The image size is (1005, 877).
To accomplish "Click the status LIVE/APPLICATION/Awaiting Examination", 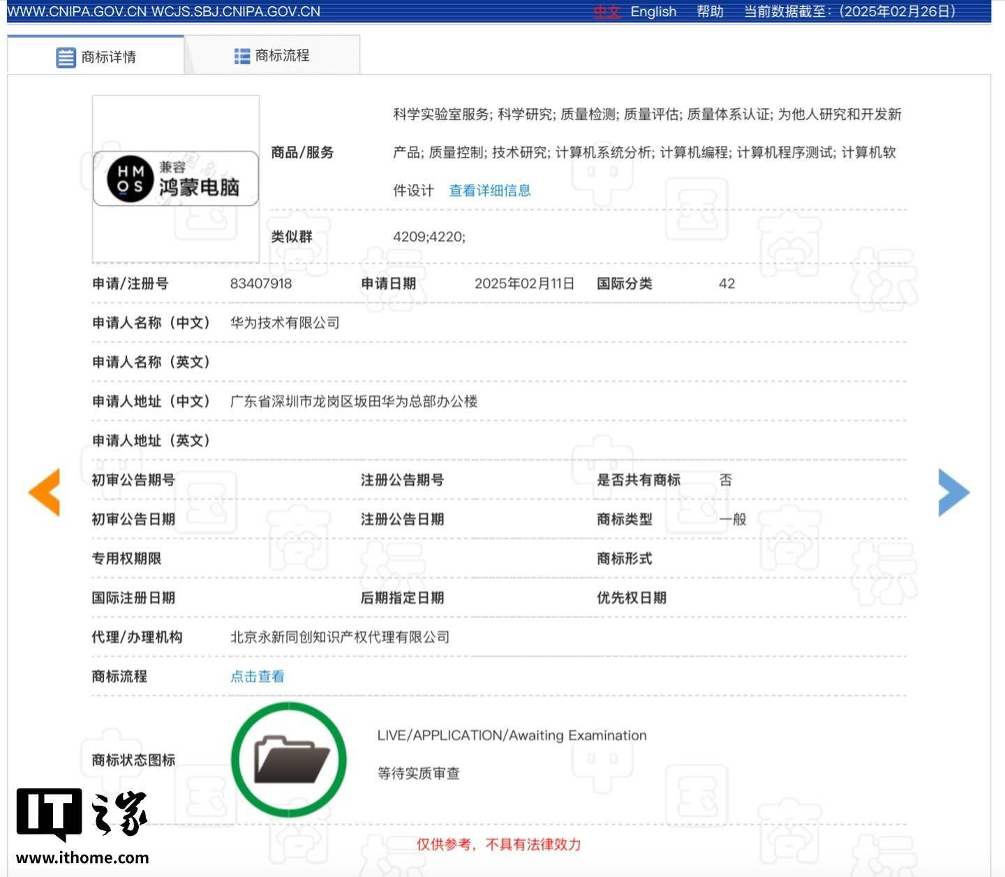I will click(x=512, y=735).
